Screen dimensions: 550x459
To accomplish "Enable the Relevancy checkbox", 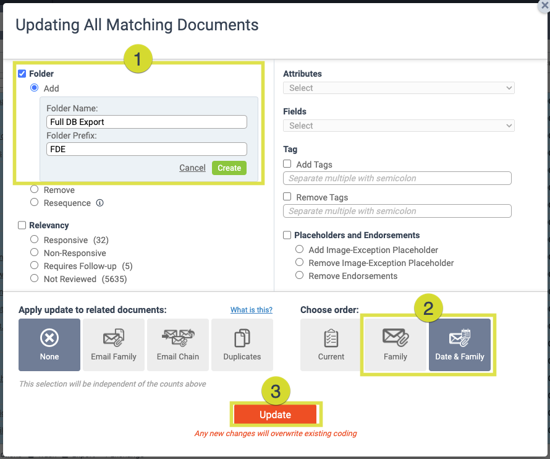I will (22, 225).
